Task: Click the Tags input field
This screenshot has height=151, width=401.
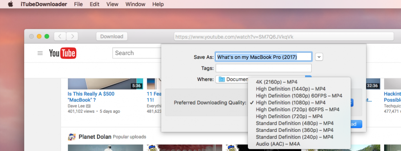Action: click(x=264, y=68)
